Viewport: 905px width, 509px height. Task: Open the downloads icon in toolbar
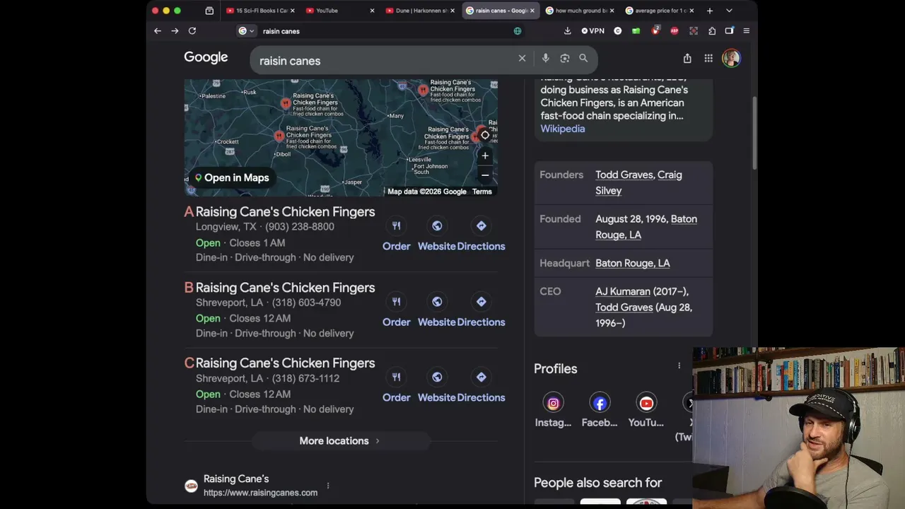(567, 31)
